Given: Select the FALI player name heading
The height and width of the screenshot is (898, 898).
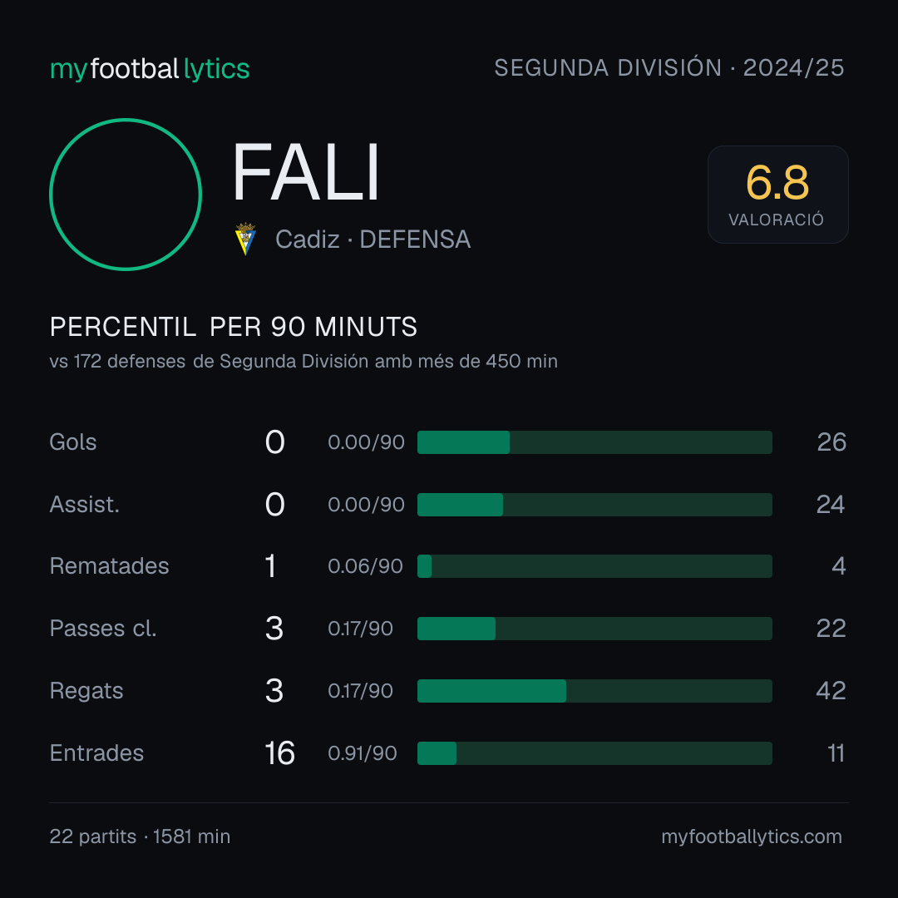Looking at the screenshot, I should 306,172.
